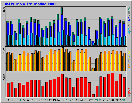
Task: Click green day label 10 on the x-axis
Action: (43, 100)
